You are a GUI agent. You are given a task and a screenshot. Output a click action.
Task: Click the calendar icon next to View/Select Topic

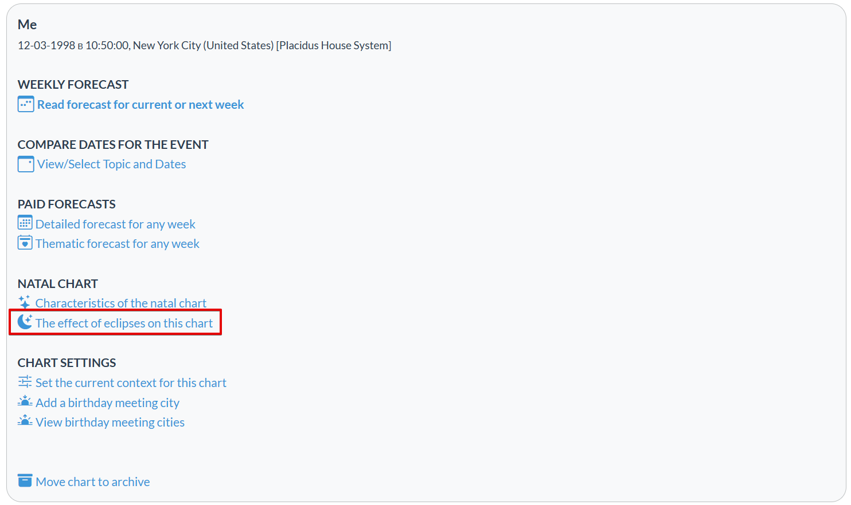pos(26,164)
